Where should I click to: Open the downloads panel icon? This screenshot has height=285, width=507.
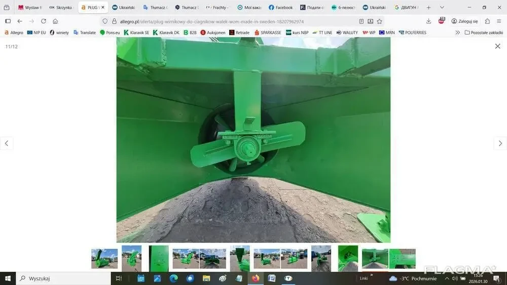click(x=428, y=21)
